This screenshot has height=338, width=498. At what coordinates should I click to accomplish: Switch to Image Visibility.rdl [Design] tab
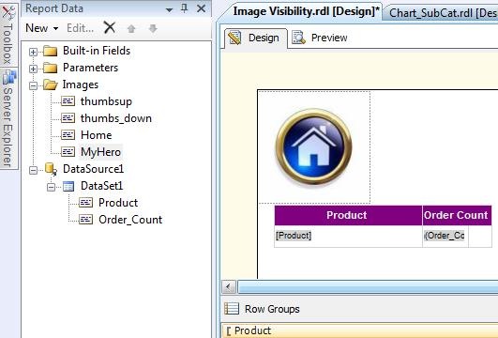tap(306, 12)
